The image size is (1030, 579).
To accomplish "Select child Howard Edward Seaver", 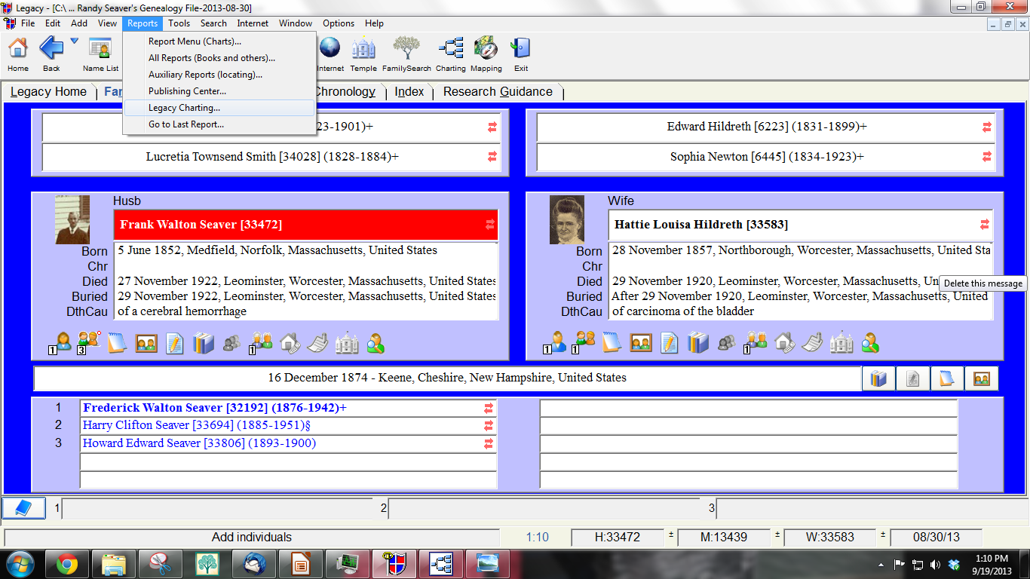I will click(288, 443).
